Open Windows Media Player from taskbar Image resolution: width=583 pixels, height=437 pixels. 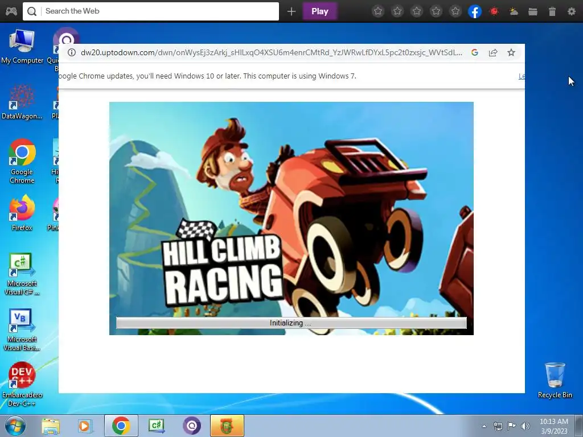click(x=85, y=426)
